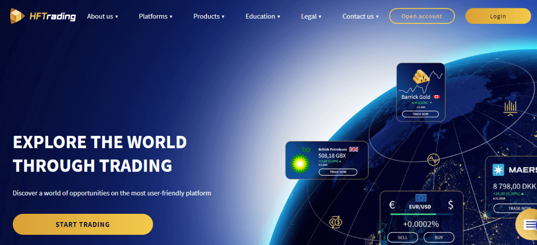537x245 pixels.
Task: Open the About us menu
Action: point(103,17)
